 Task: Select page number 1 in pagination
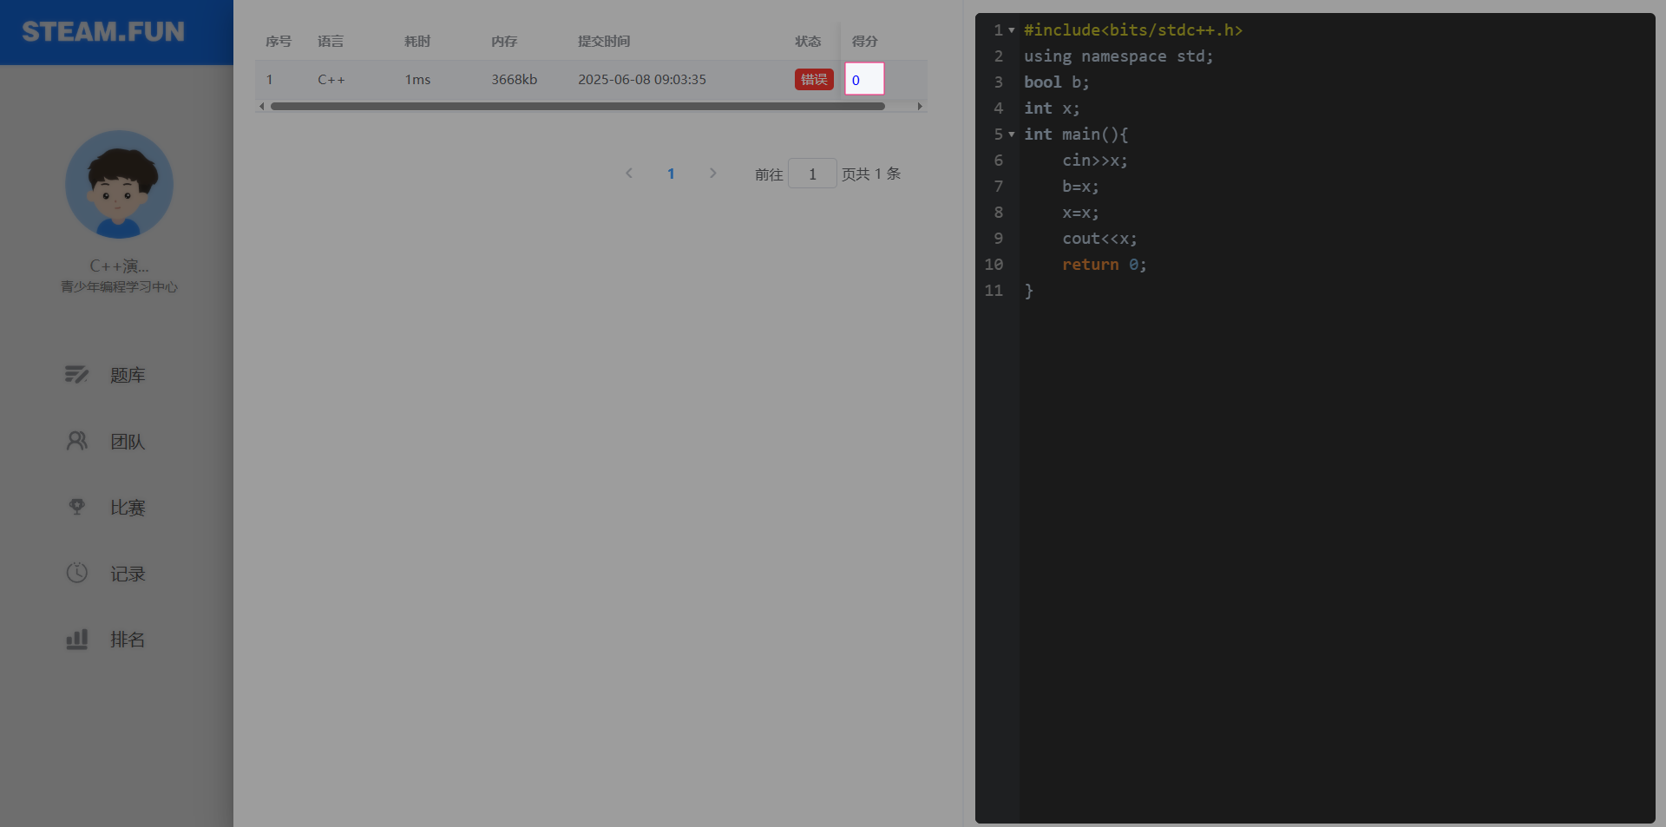point(671,174)
